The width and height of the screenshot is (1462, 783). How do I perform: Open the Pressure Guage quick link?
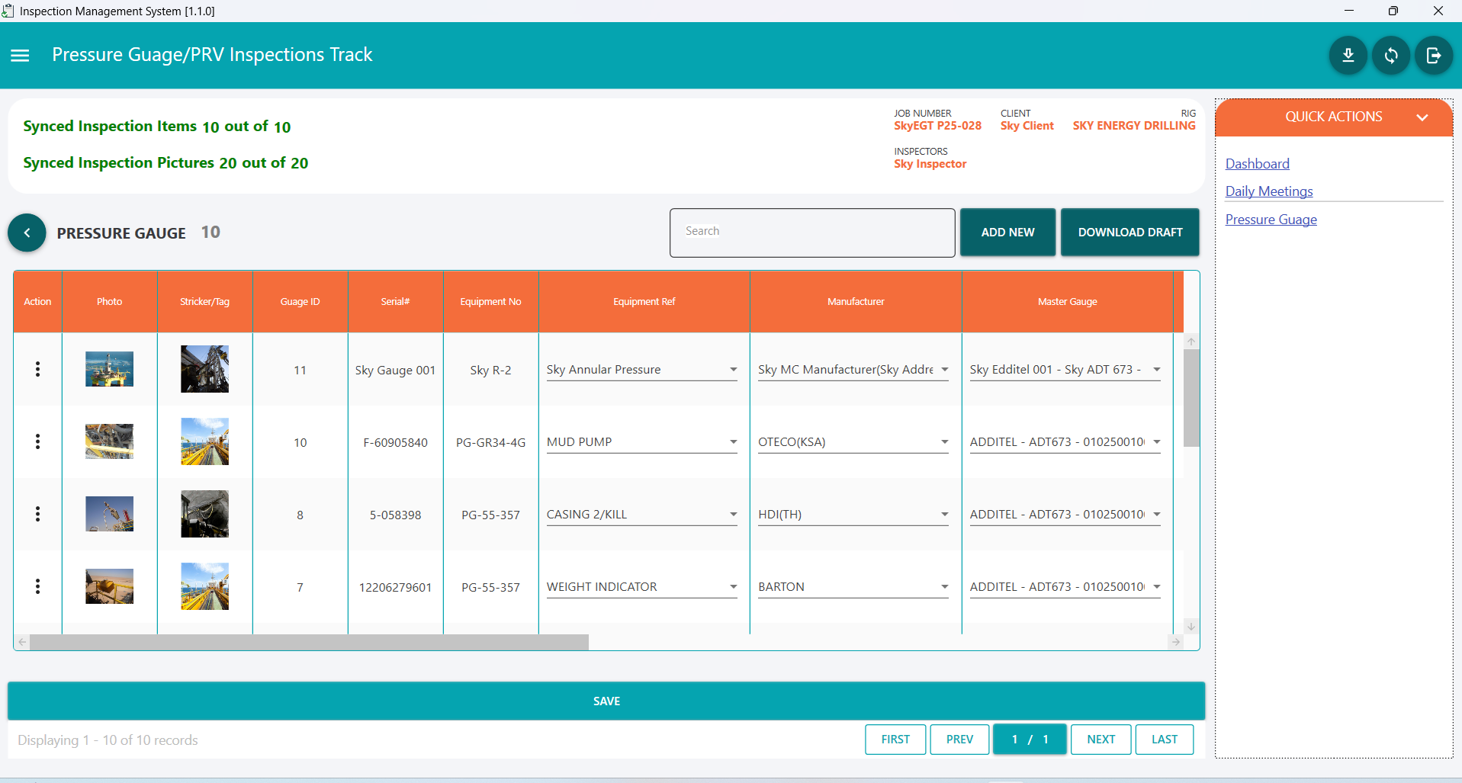(1271, 220)
